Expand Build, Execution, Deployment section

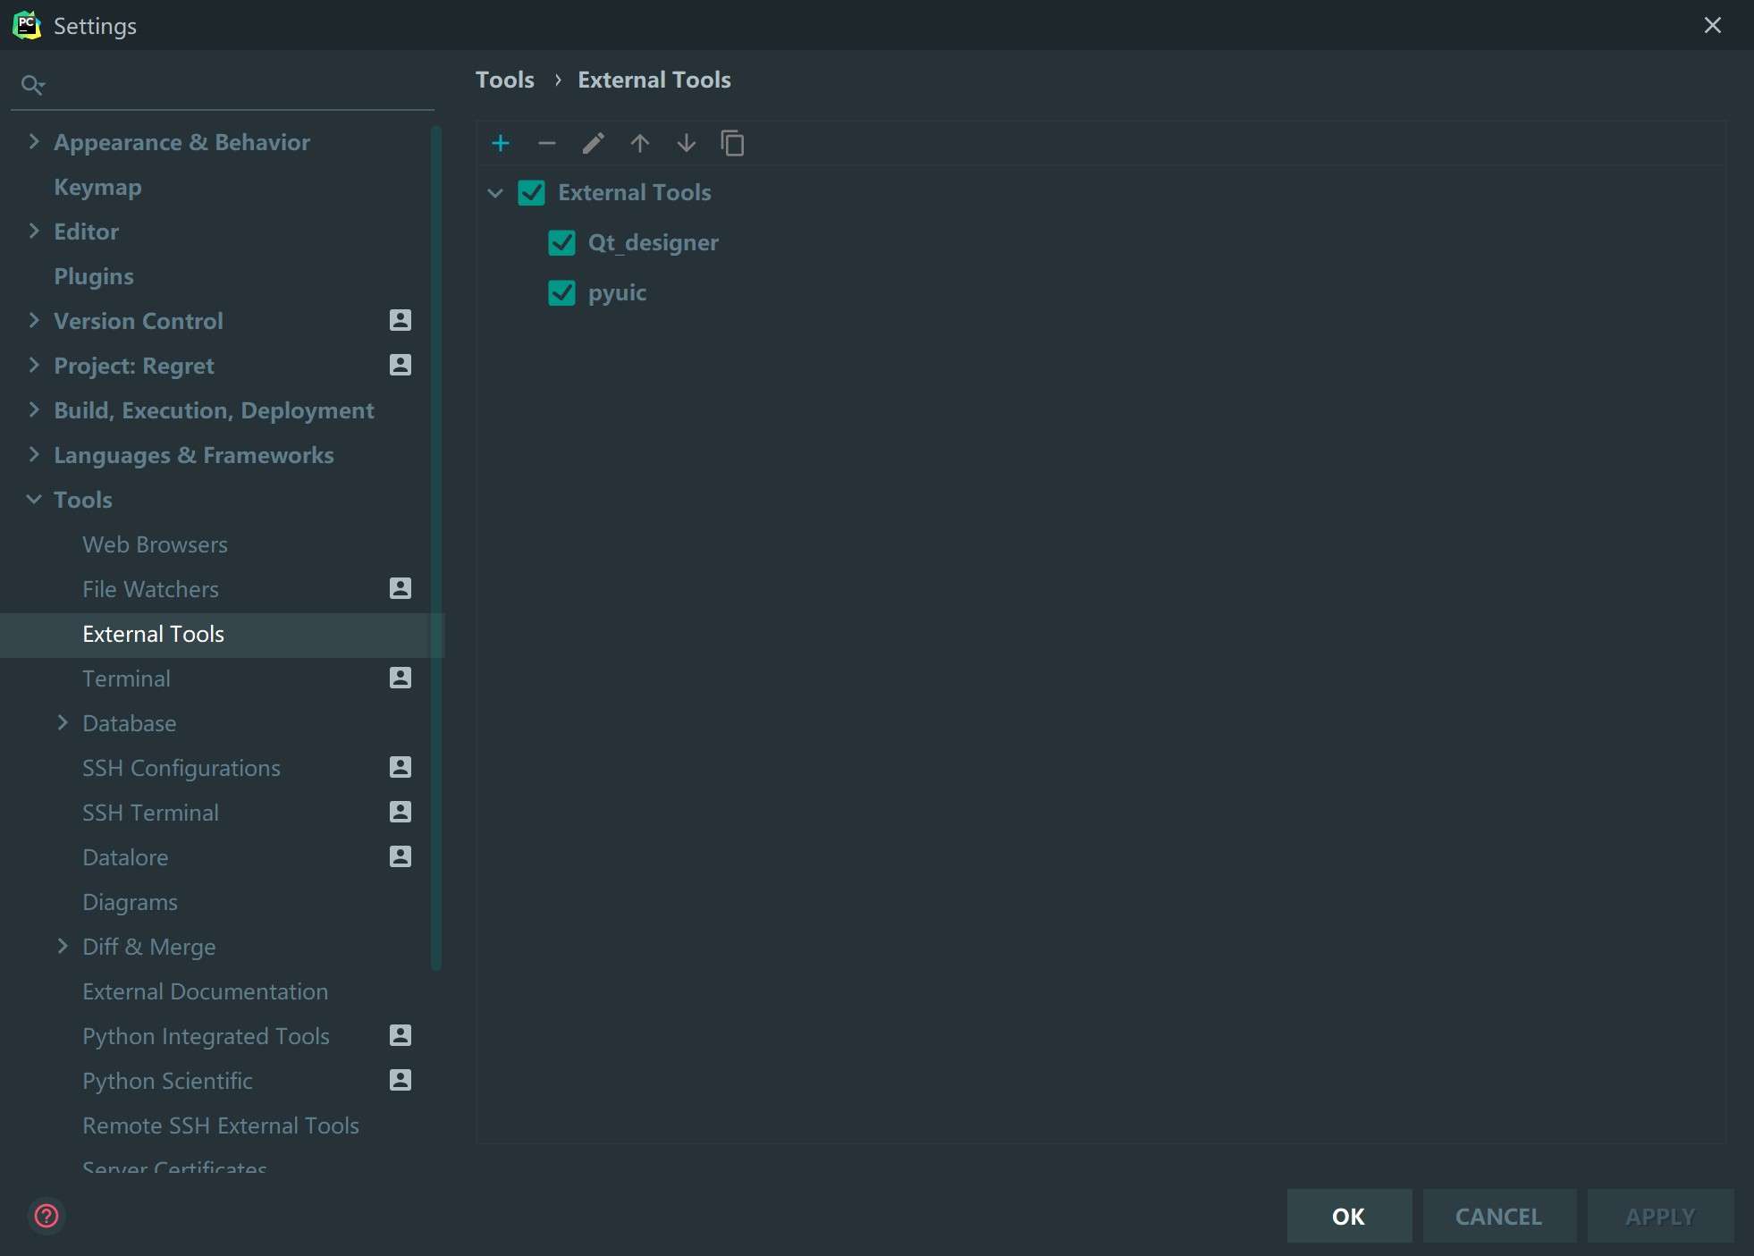click(34, 409)
